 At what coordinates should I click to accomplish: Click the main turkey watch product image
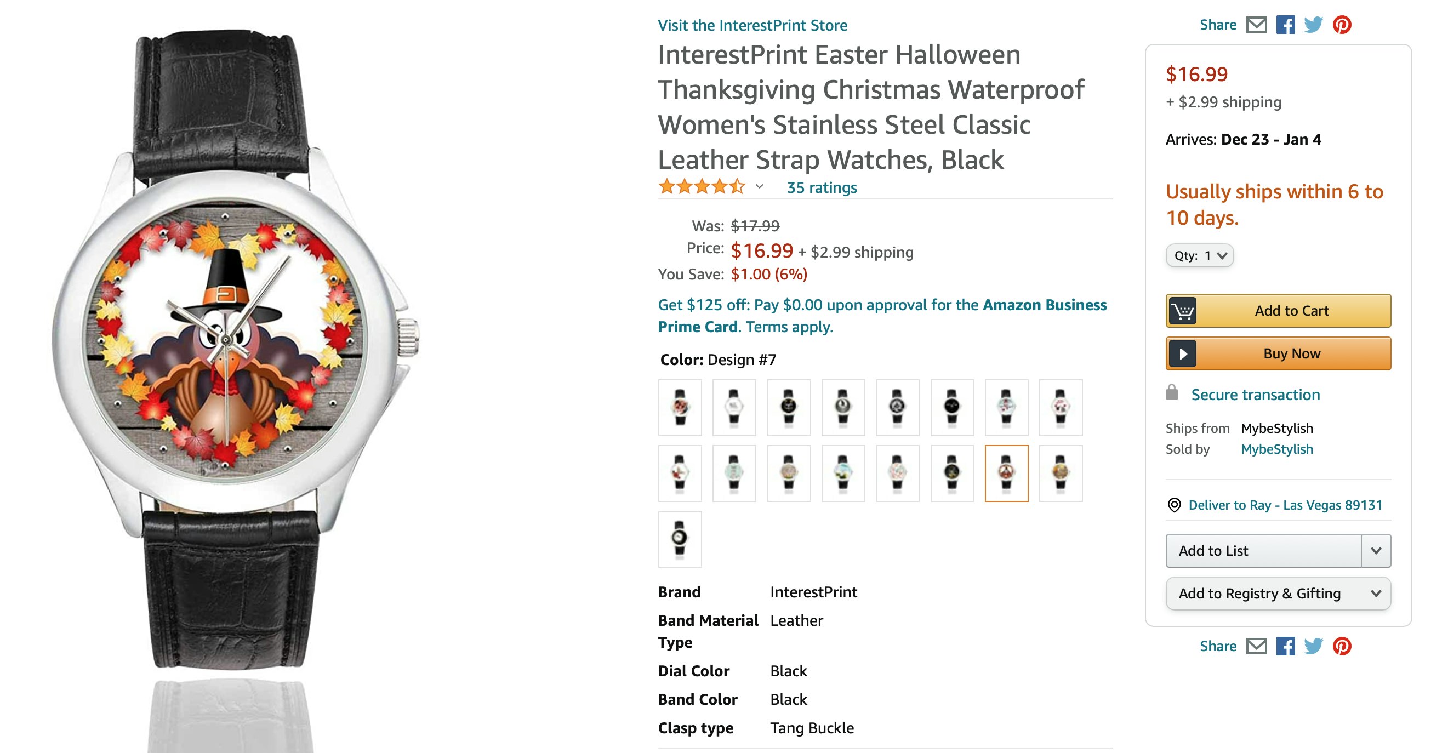(236, 349)
